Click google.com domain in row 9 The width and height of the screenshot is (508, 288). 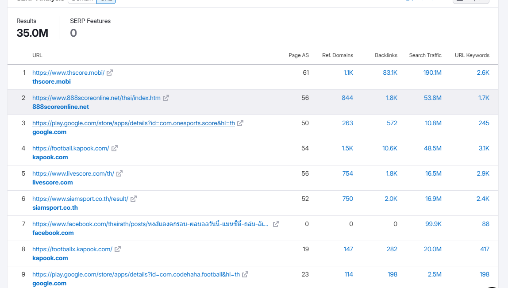point(49,284)
